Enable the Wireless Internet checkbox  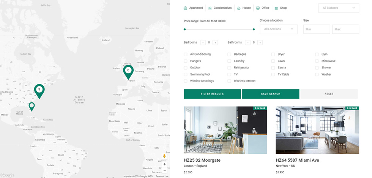(229, 81)
